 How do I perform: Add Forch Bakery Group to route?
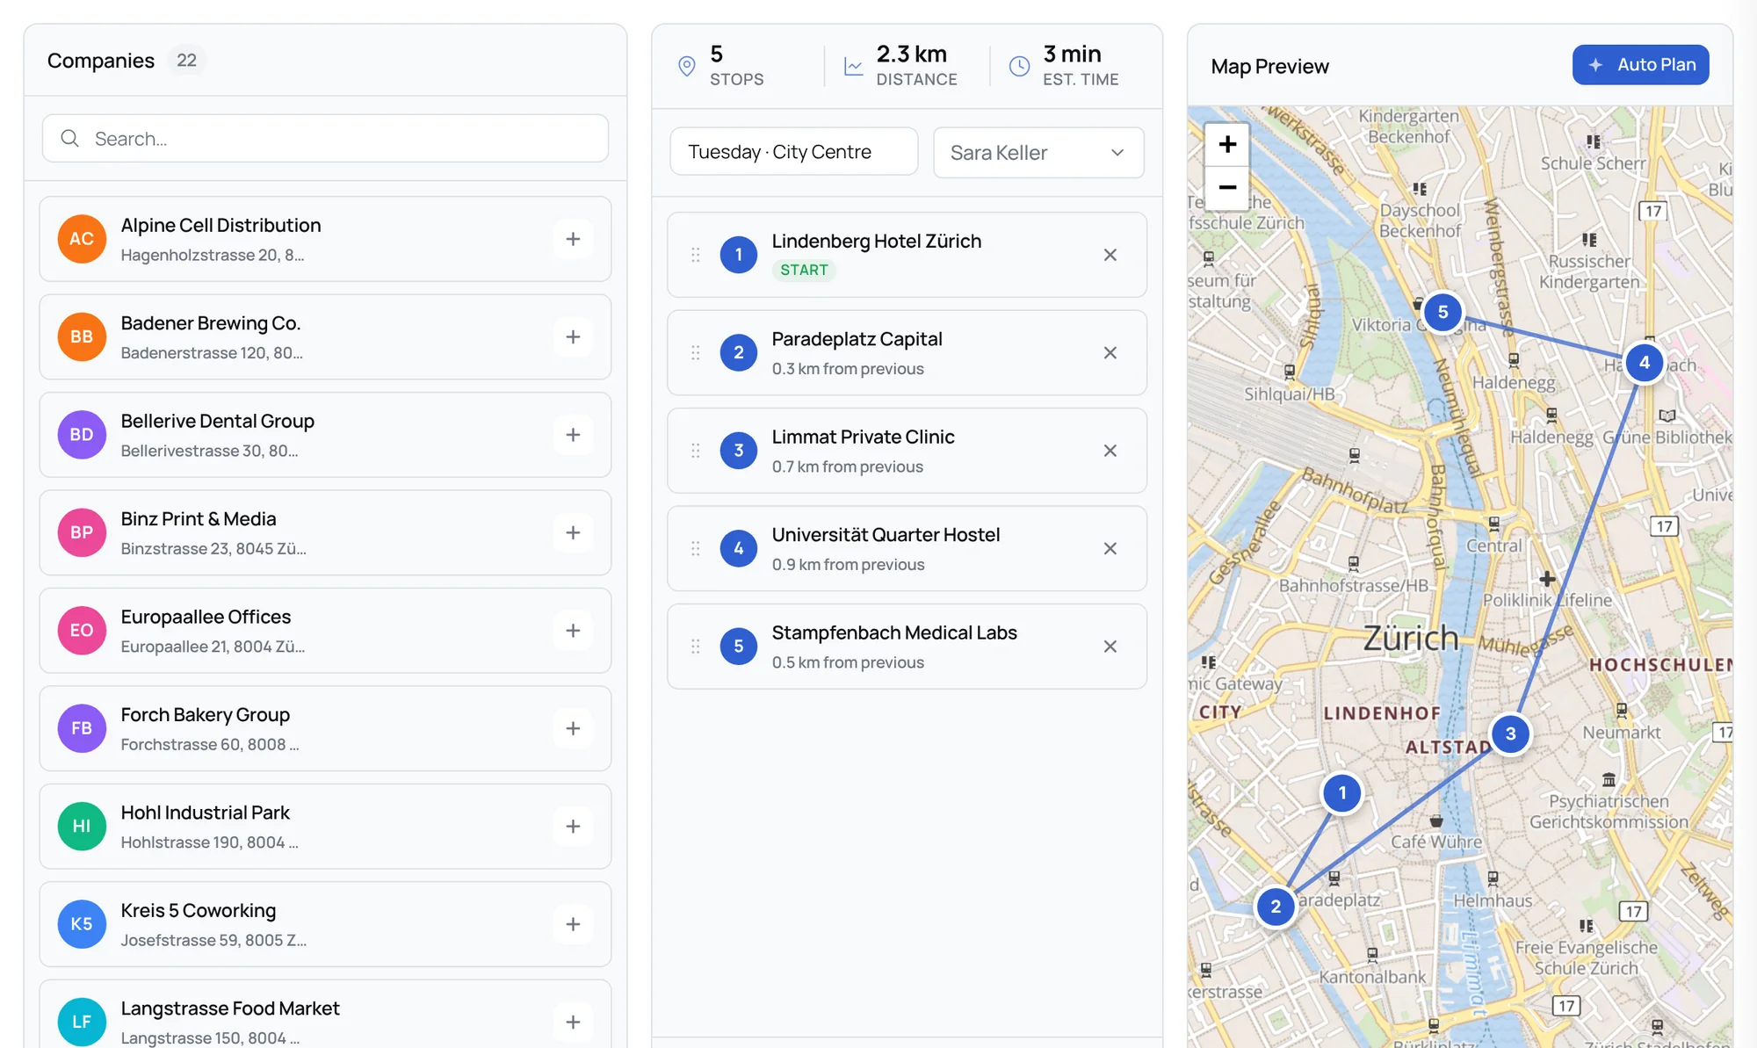click(x=573, y=728)
